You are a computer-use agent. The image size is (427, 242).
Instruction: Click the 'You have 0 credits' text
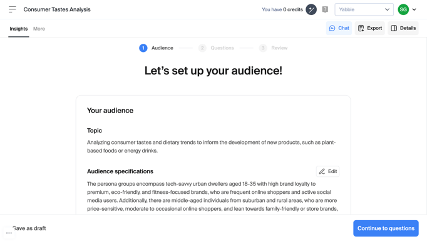pyautogui.click(x=282, y=9)
